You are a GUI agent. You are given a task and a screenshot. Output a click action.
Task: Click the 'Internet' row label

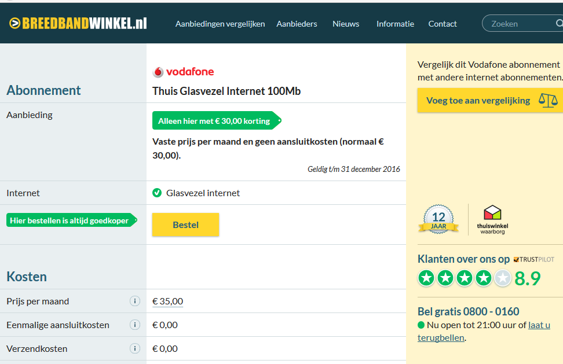[23, 193]
